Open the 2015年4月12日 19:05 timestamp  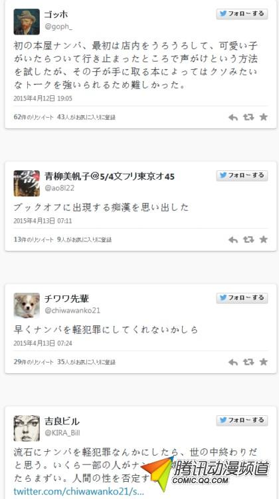43,98
